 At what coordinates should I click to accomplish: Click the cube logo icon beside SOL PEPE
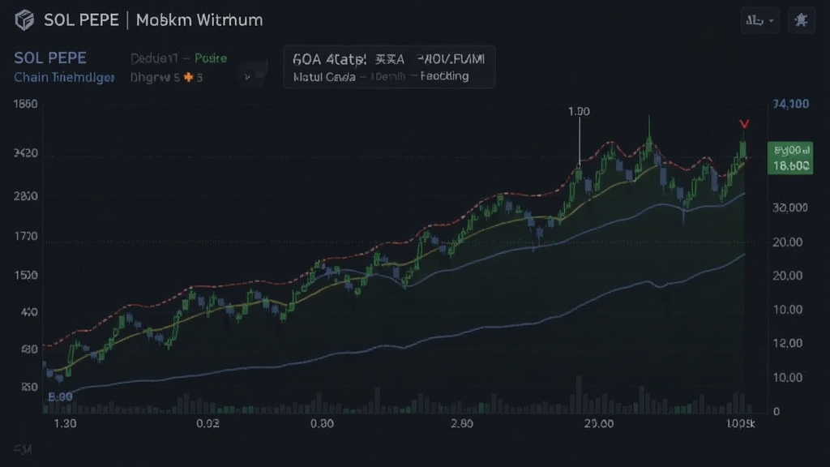click(x=24, y=20)
